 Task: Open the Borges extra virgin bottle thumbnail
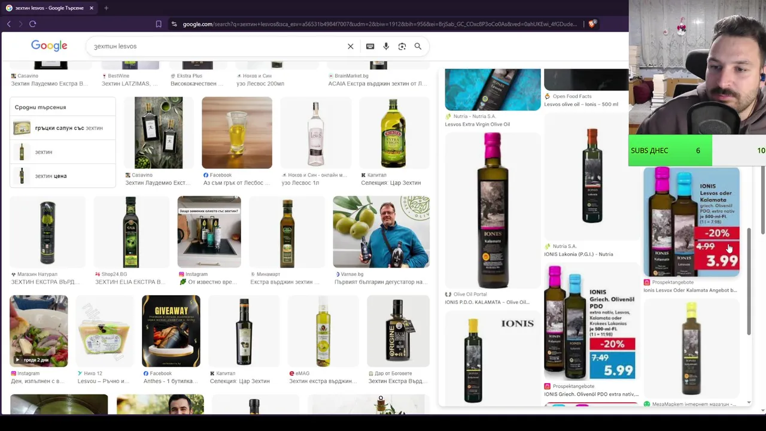(394, 133)
